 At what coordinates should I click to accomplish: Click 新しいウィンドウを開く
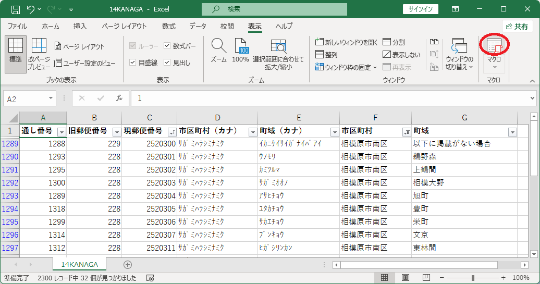click(347, 42)
